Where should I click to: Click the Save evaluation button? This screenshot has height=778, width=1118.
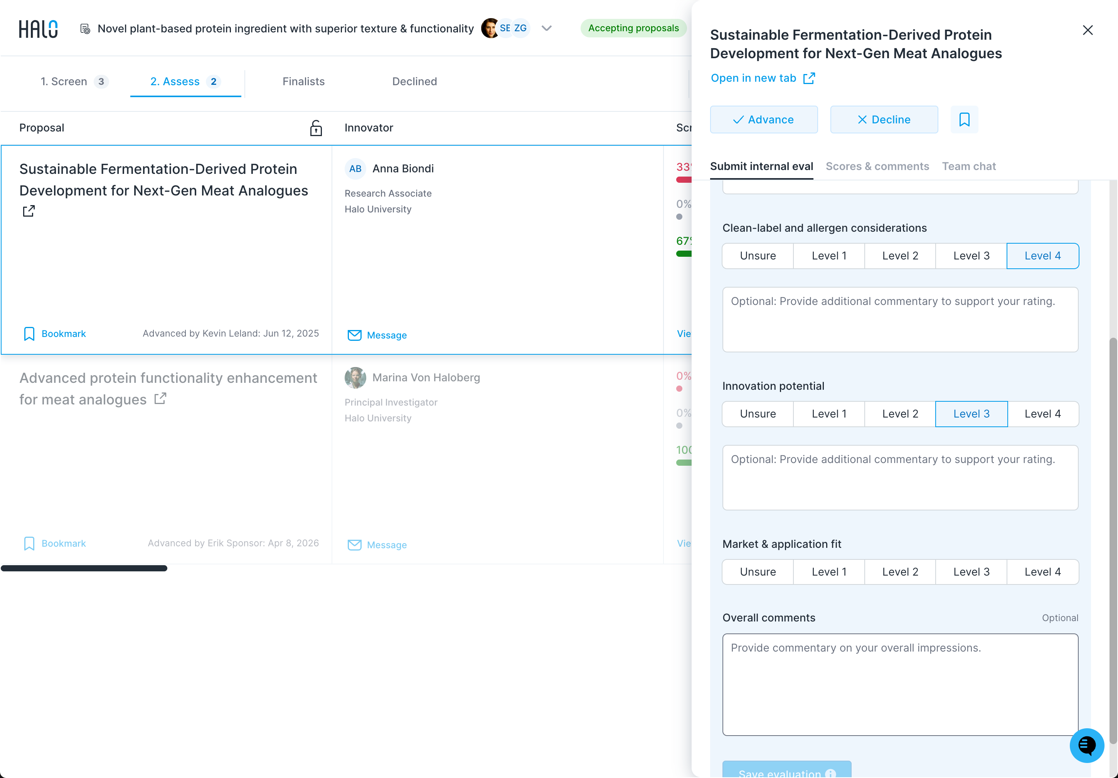click(x=786, y=769)
